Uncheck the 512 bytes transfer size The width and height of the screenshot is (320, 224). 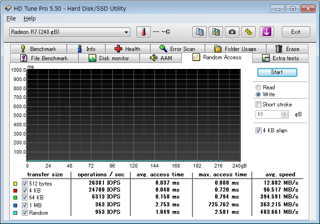25,184
